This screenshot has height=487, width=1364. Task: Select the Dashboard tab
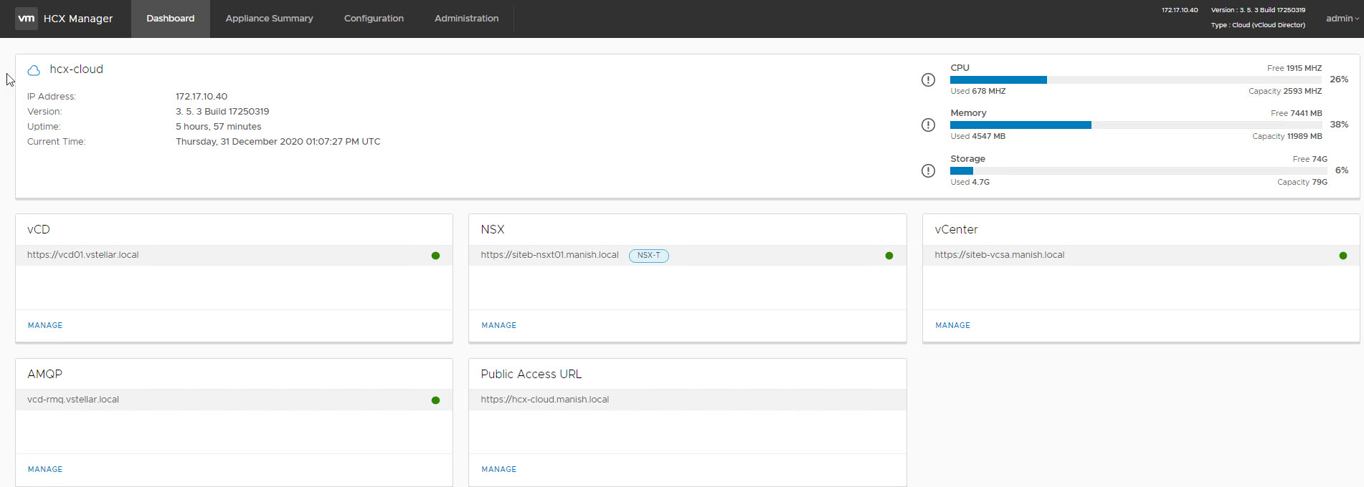tap(170, 19)
